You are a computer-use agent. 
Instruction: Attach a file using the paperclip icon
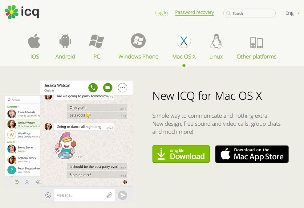109,195
